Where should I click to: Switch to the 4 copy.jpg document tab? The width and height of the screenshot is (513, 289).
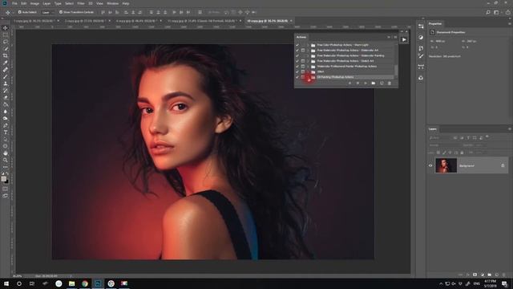click(x=137, y=21)
